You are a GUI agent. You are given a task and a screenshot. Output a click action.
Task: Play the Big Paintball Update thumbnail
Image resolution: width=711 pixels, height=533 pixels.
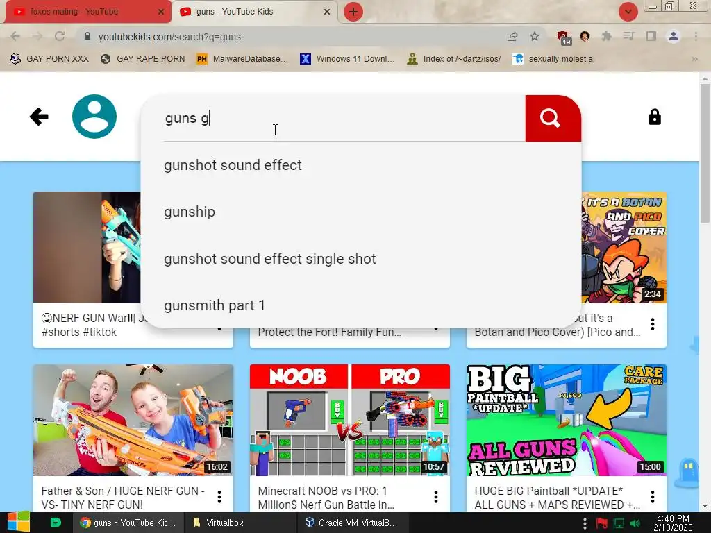[x=567, y=420]
